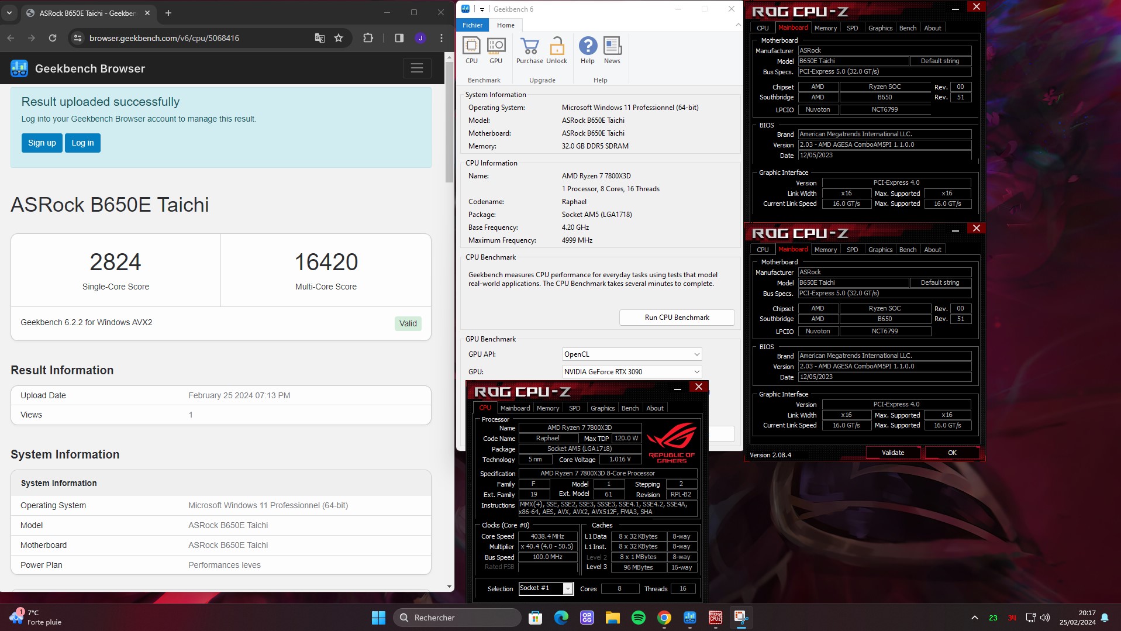Click the browser page vertical scrollbar
Image resolution: width=1121 pixels, height=631 pixels.
449,121
